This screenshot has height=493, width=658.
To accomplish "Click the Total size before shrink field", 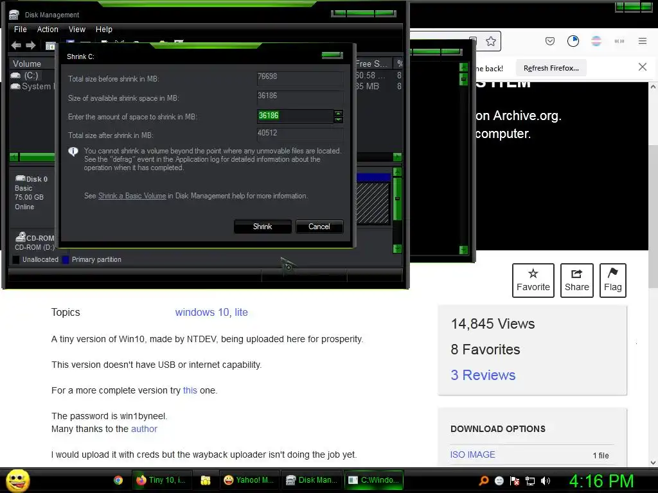I will pyautogui.click(x=300, y=77).
